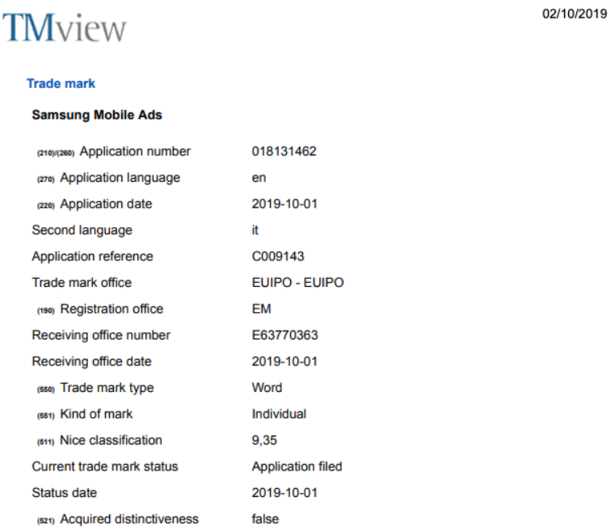Select application reference C009143
The image size is (611, 531).
point(278,256)
